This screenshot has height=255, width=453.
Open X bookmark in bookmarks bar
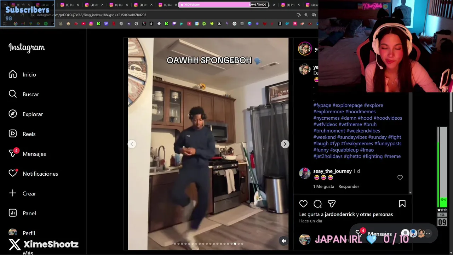tap(144, 24)
